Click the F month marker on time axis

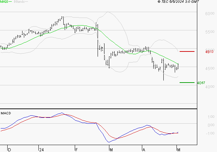point(76,150)
